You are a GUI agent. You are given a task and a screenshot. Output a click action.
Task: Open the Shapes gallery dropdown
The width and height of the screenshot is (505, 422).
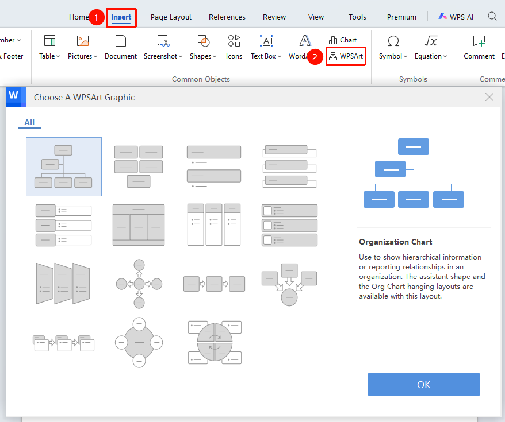tap(203, 48)
